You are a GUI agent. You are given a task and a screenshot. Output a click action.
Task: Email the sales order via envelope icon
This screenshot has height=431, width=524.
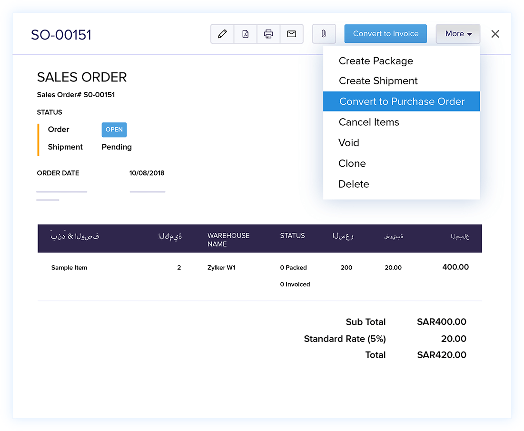click(291, 34)
